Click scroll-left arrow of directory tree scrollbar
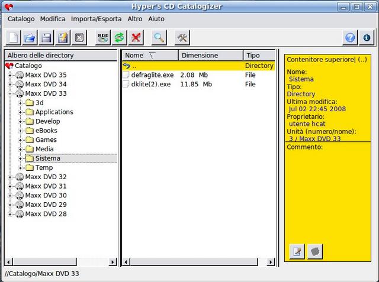379x282 pixels. [9, 262]
